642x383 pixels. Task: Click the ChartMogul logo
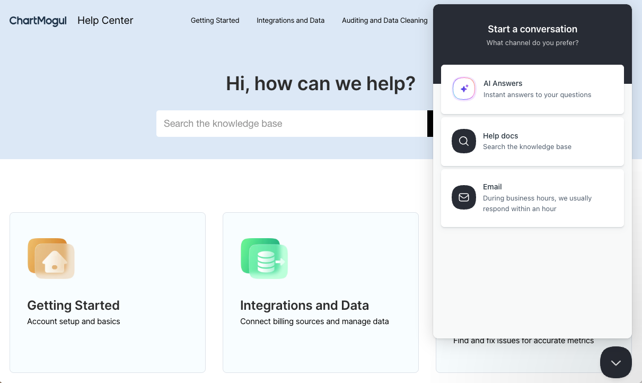pyautogui.click(x=38, y=21)
